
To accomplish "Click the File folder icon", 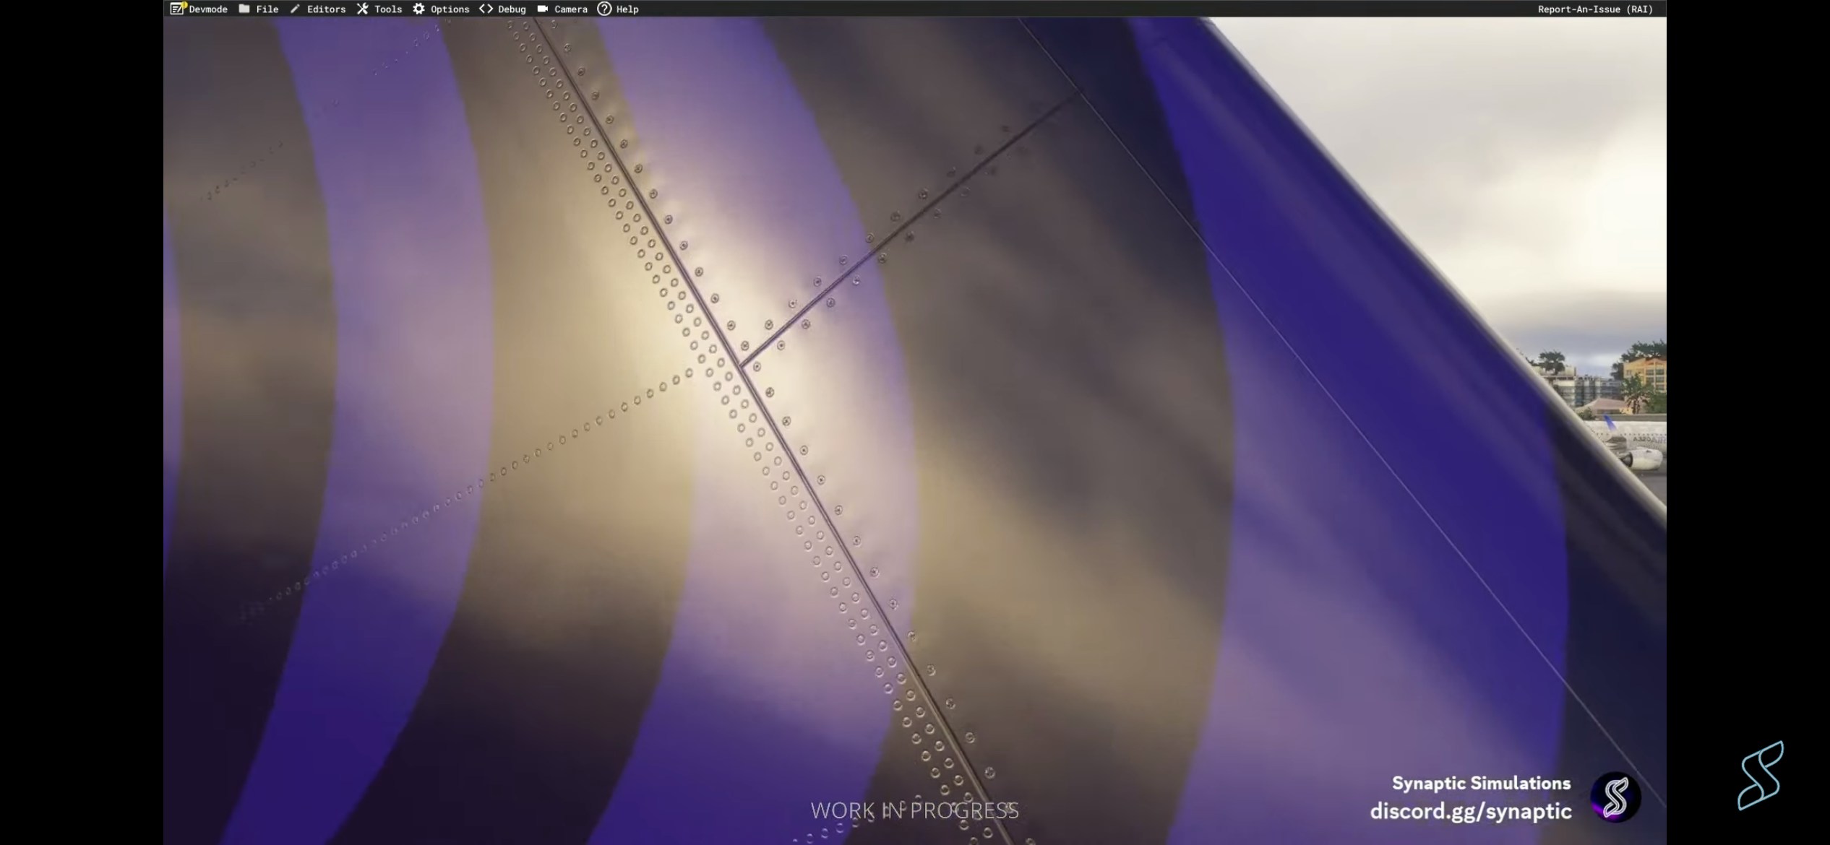I will click(244, 9).
